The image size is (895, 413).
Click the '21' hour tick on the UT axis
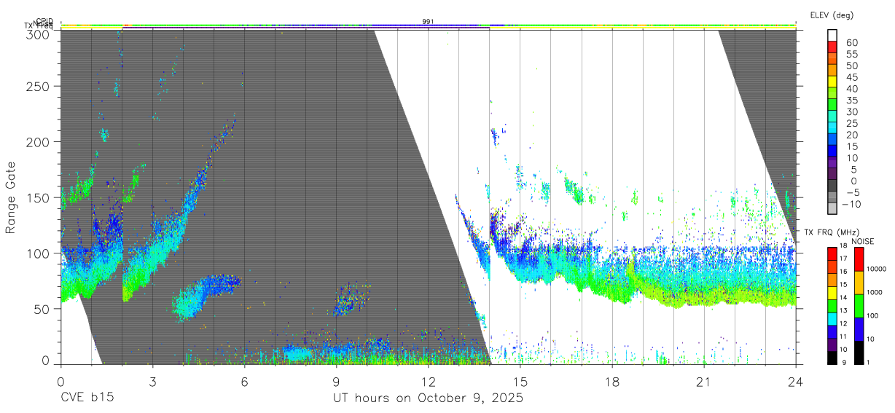704,382
